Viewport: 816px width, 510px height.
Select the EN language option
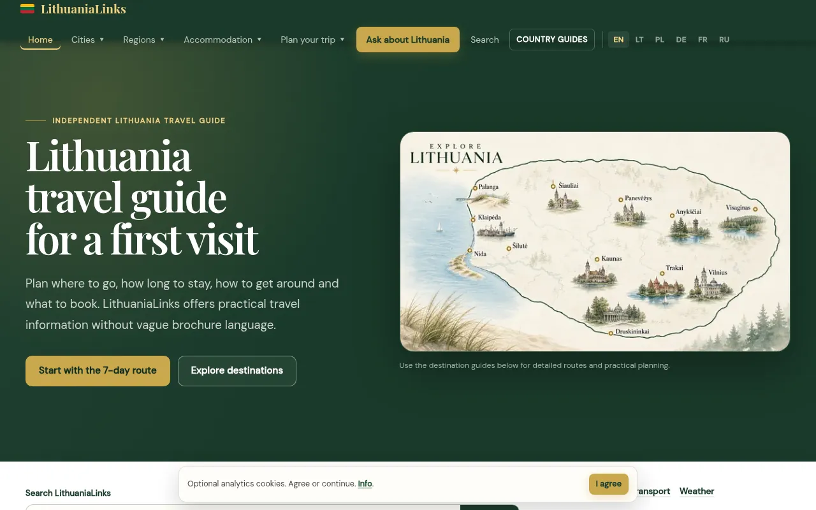(618, 40)
